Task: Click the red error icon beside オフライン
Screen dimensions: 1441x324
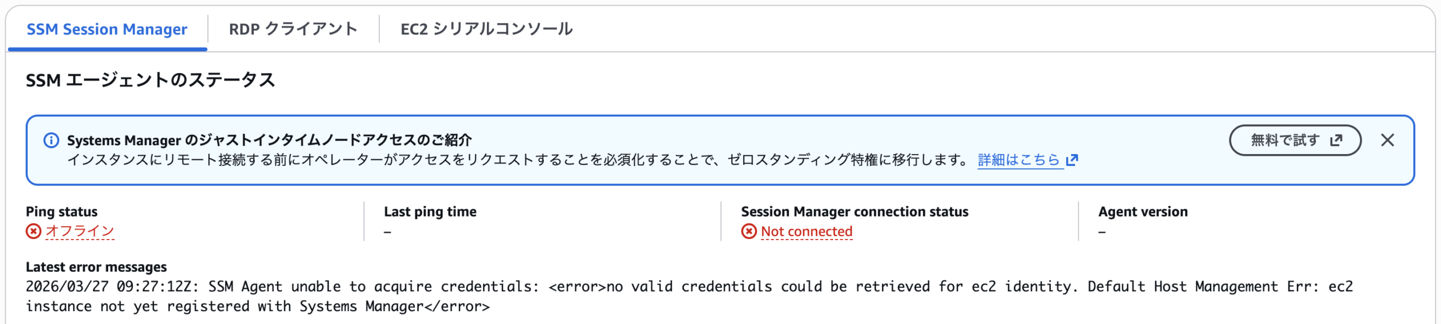Action: tap(34, 231)
